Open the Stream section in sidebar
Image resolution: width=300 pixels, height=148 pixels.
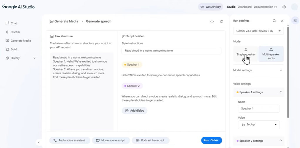tap(13, 32)
